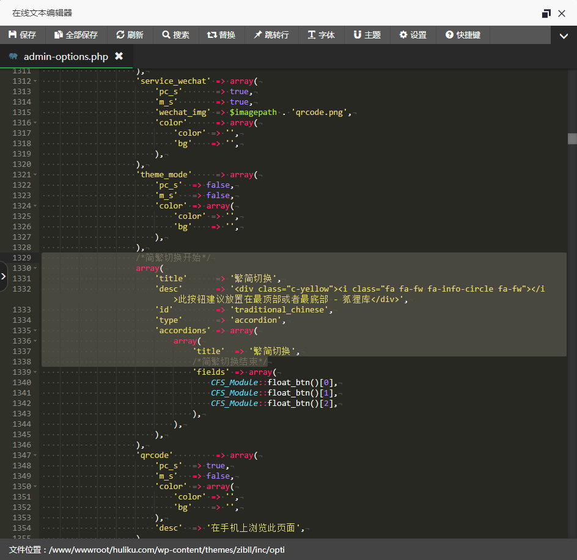Collapse code fold at line 1312
Viewport: 577px width, 560px height.
click(x=35, y=81)
